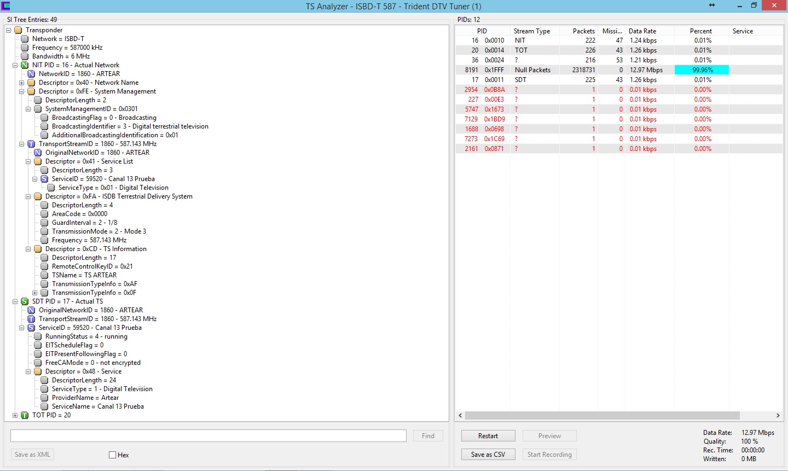Click the green SDT PID 17 icon
The width and height of the screenshot is (788, 471).
click(x=25, y=301)
